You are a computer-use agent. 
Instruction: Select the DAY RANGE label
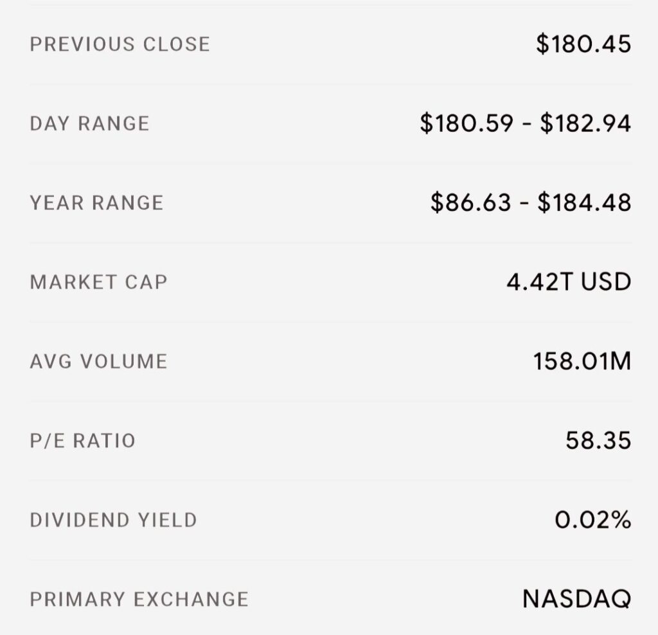[x=90, y=123]
